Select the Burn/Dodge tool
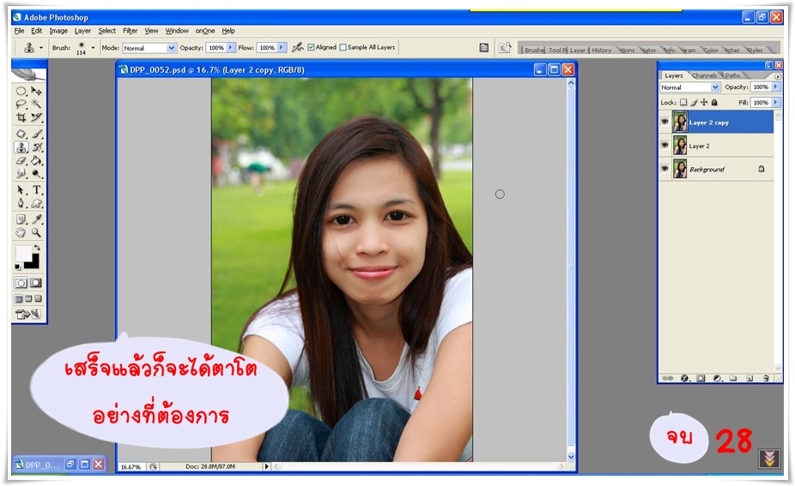Image resolution: width=795 pixels, height=486 pixels. click(x=37, y=174)
